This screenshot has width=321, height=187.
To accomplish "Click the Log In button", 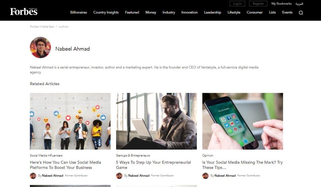I will point(237,4).
